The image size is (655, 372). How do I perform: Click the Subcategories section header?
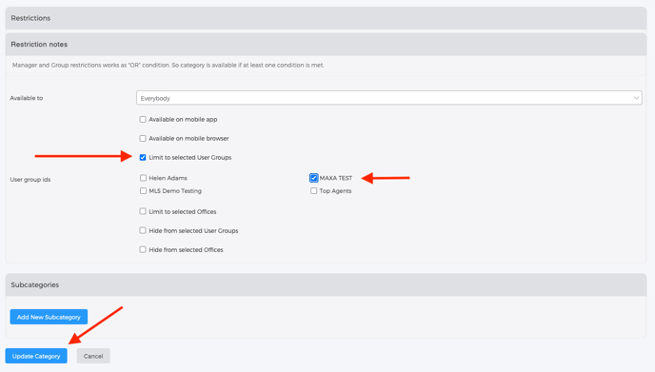[326, 284]
